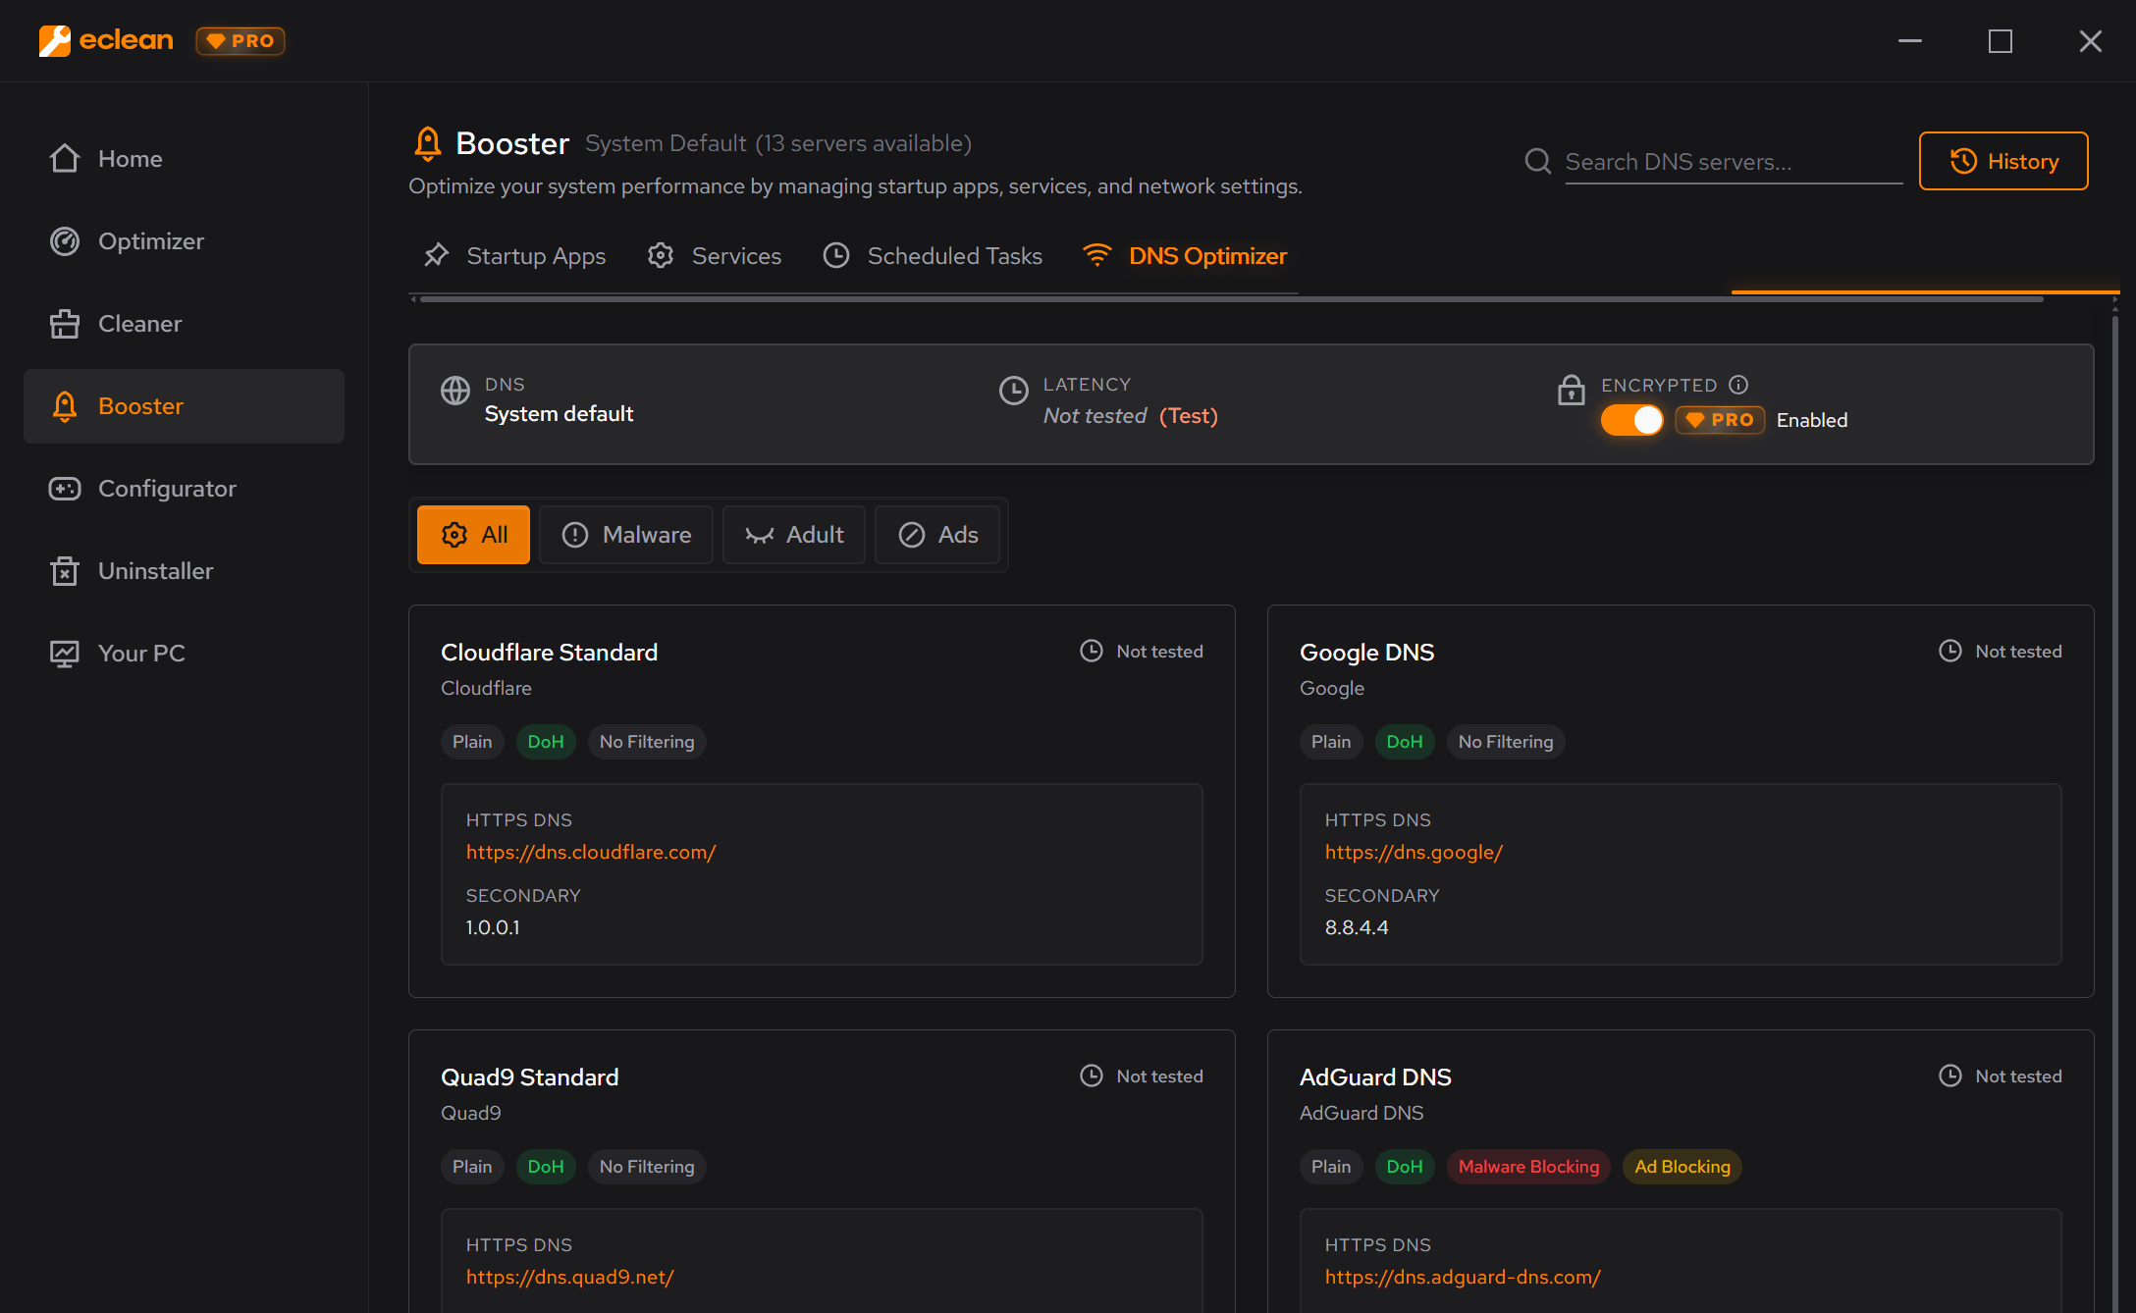
Task: Click the https://dns.google/ address
Action: 1414,853
